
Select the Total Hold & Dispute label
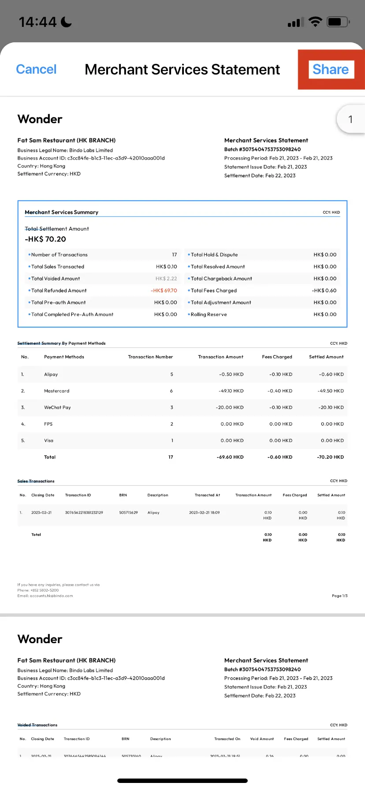[x=214, y=255]
